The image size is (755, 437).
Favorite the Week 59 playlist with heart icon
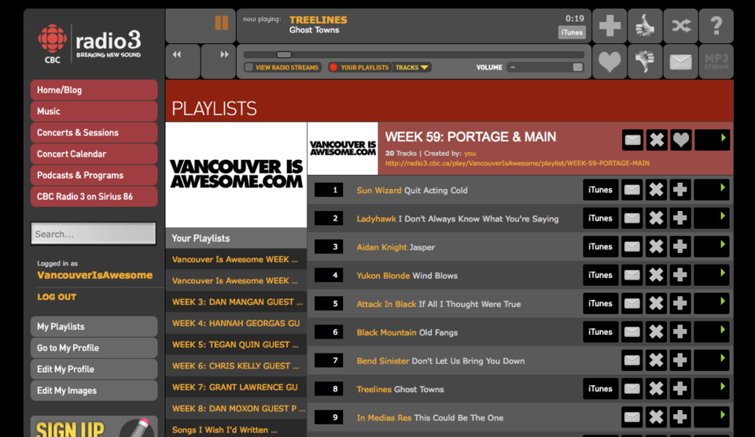pyautogui.click(x=681, y=140)
